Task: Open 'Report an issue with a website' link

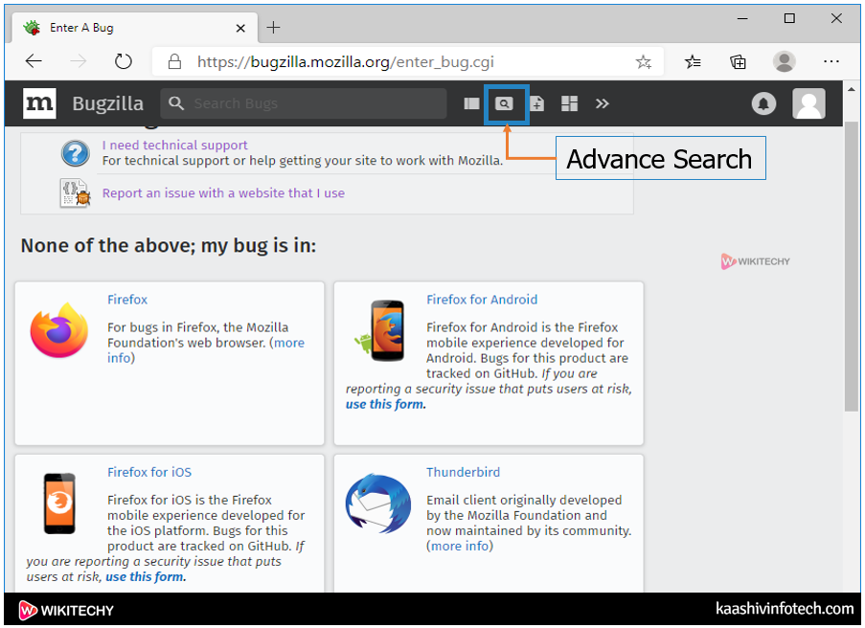Action: (x=223, y=193)
